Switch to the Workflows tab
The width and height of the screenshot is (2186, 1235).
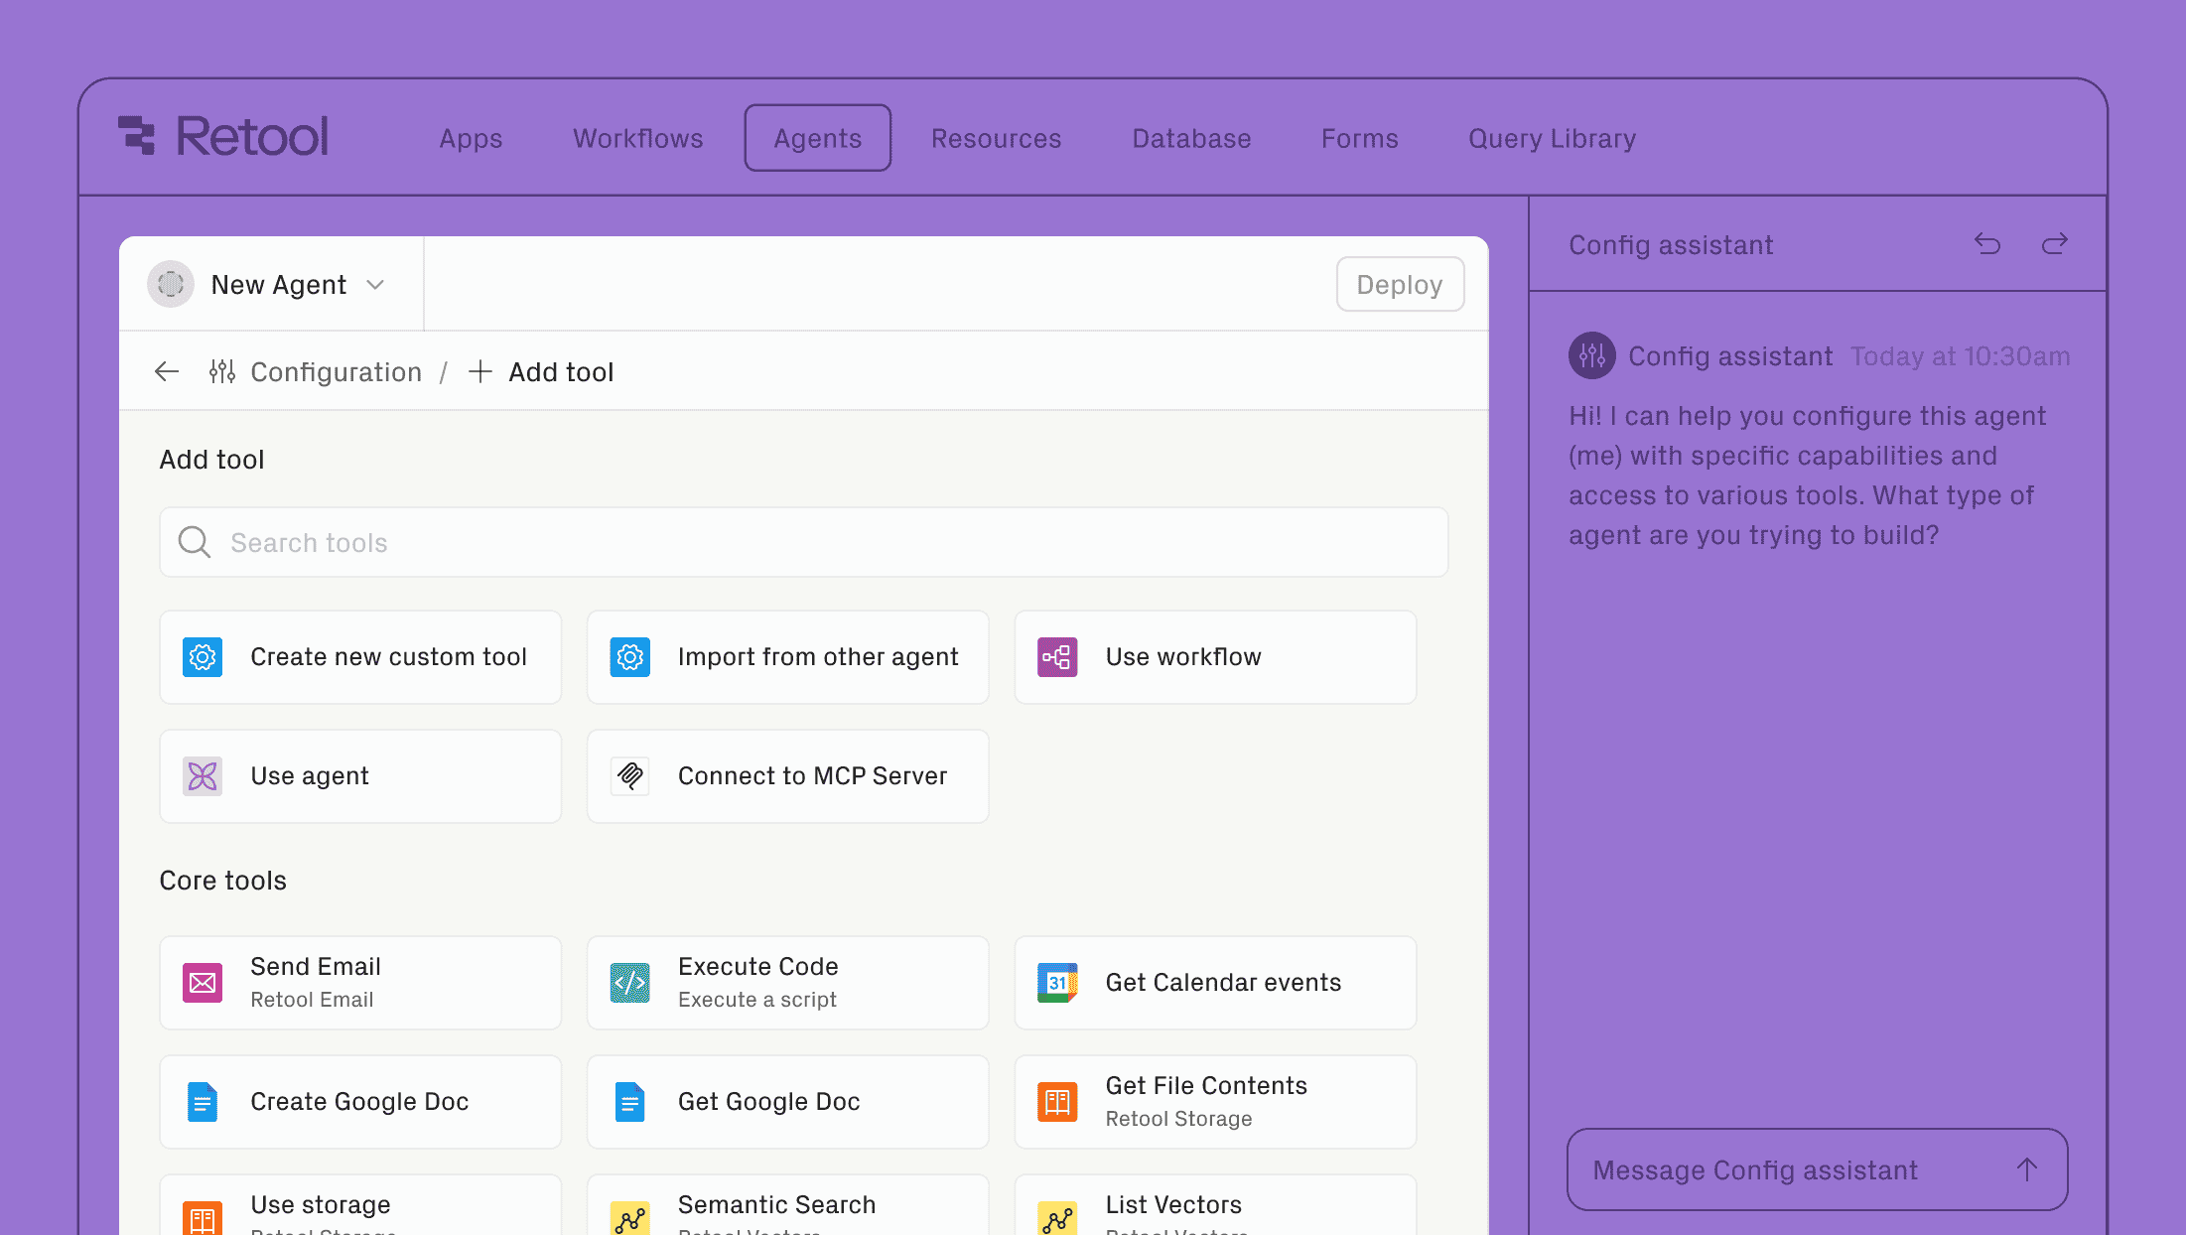[x=637, y=138]
